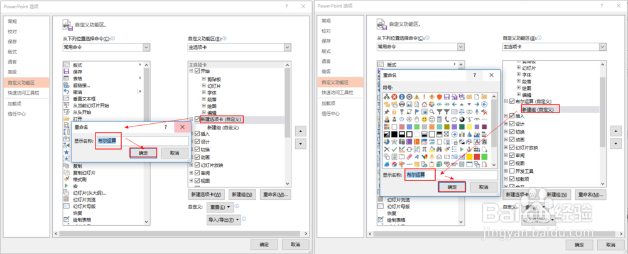628x254 pixels.
Task: Choose the orange shield symbol
Action: tap(440, 97)
